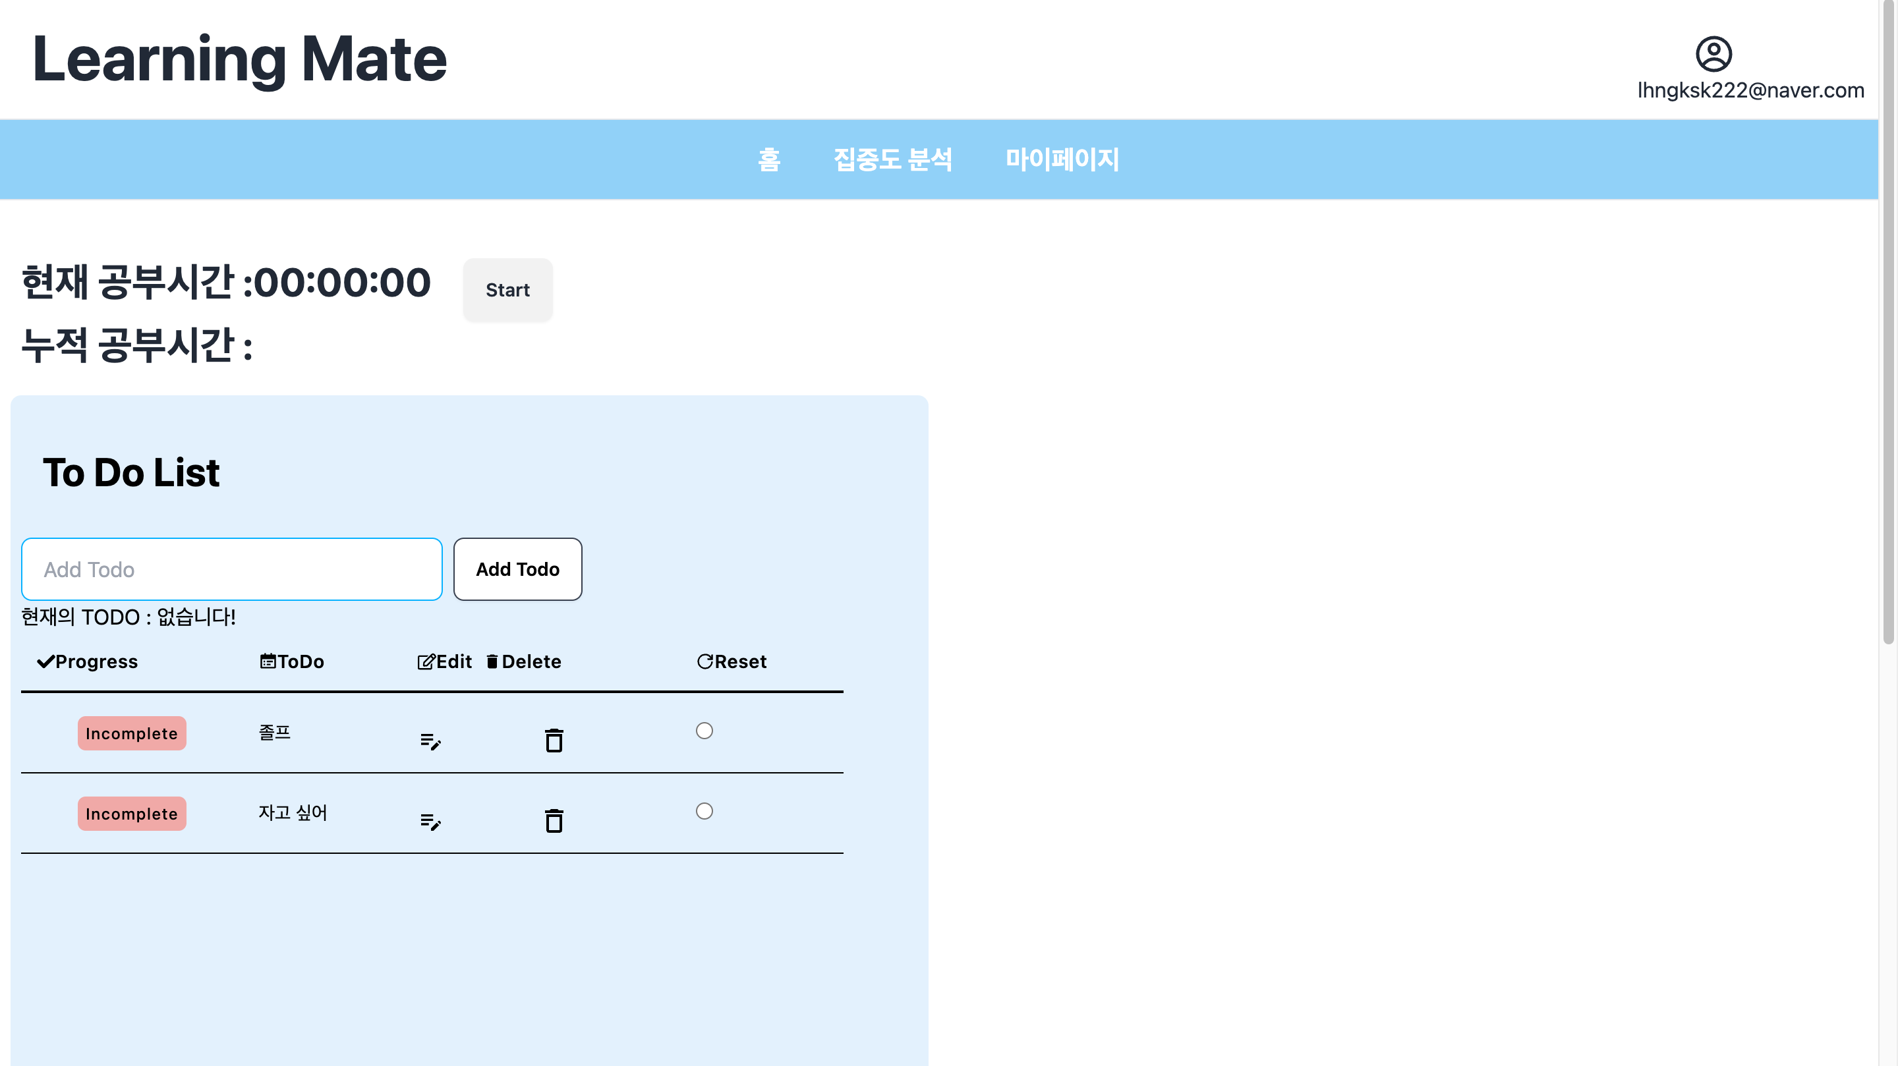Viewport: 1898px width, 1066px height.
Task: Click the Delete column header trash icon
Action: [492, 661]
